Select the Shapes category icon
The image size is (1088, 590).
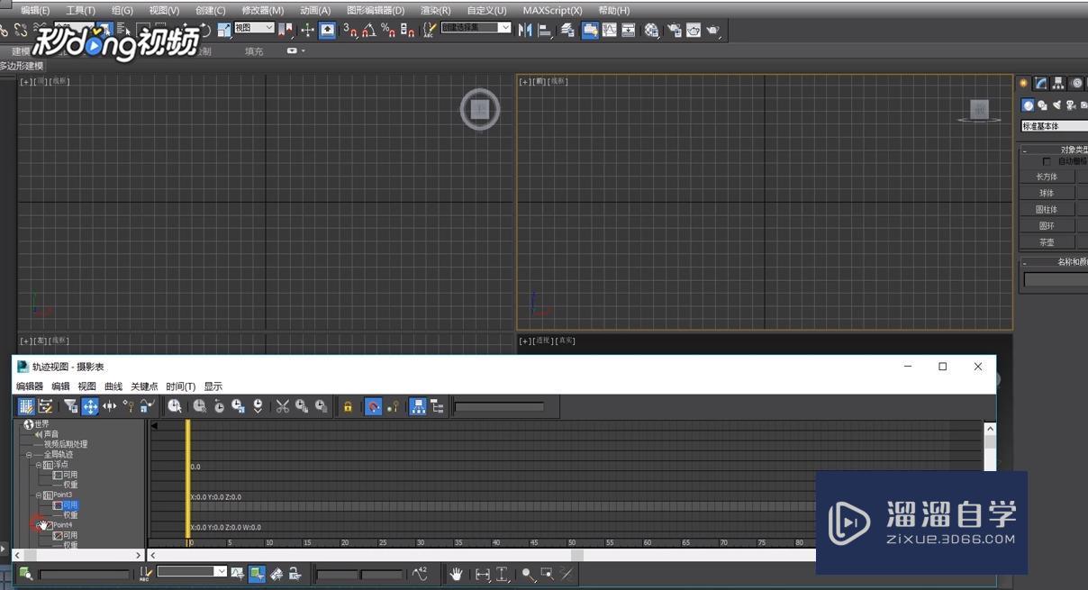(x=1042, y=105)
